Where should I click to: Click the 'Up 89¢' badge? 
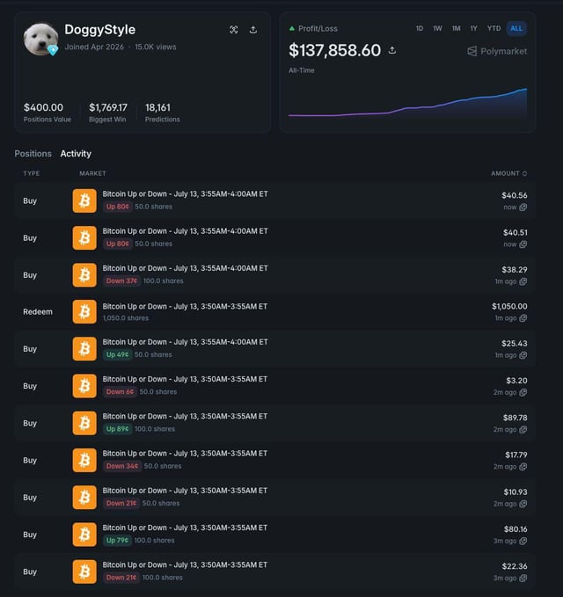click(117, 429)
